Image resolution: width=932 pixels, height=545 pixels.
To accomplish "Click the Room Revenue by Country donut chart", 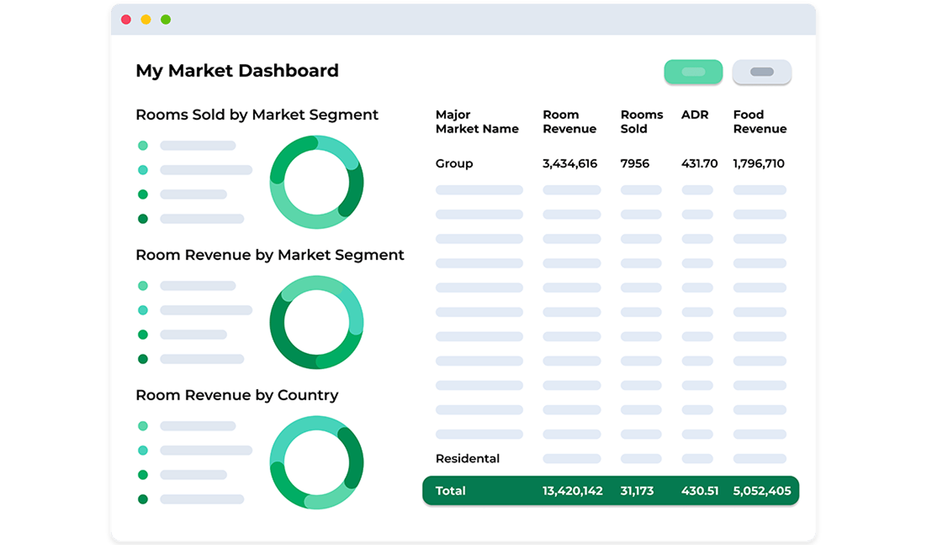I will (317, 462).
